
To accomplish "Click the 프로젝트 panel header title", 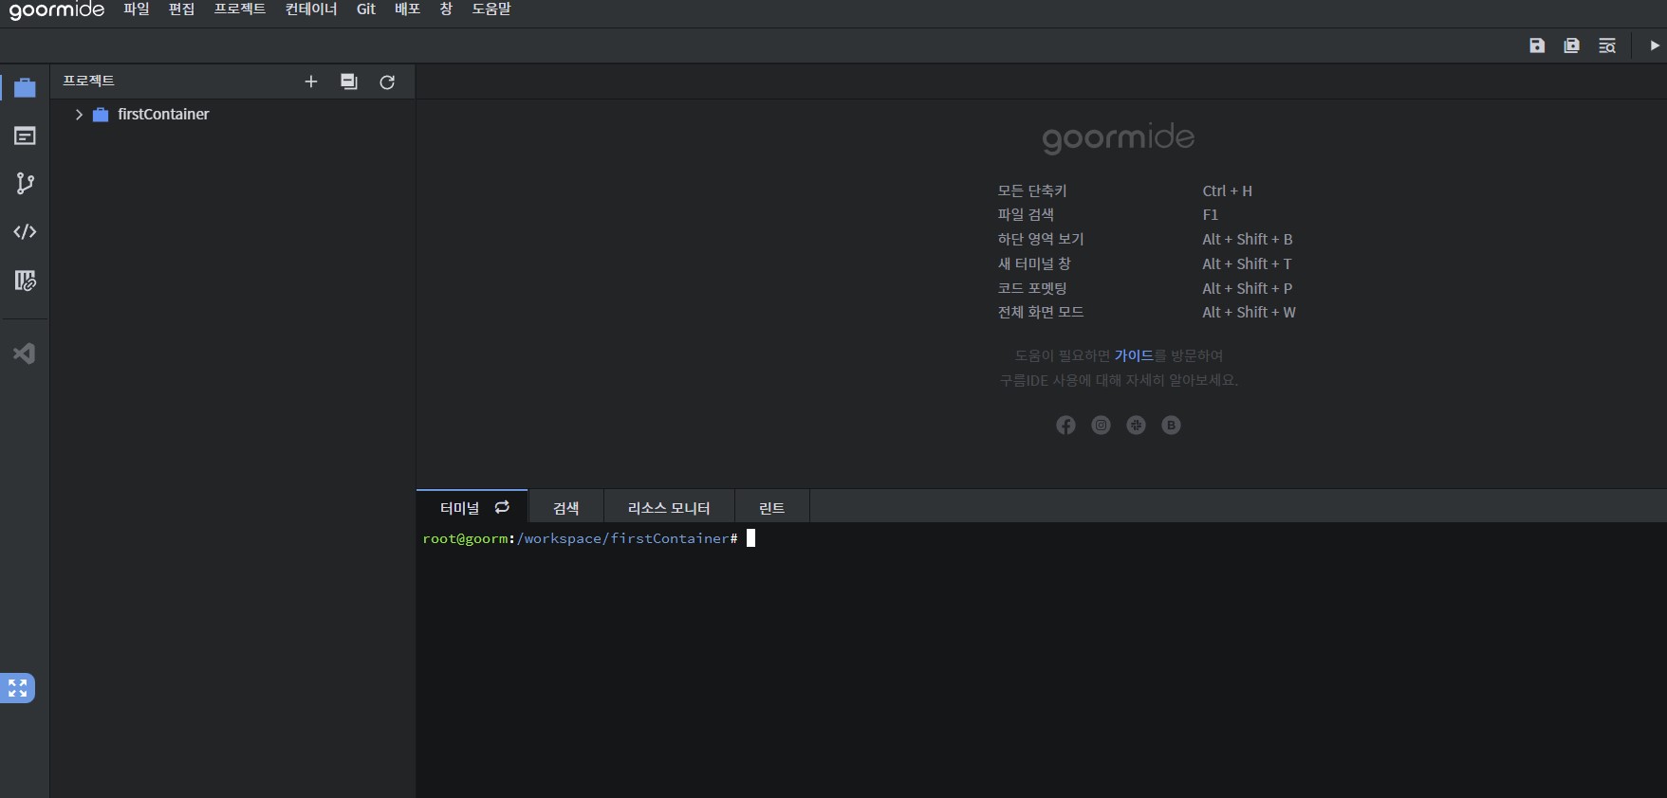I will (x=88, y=82).
